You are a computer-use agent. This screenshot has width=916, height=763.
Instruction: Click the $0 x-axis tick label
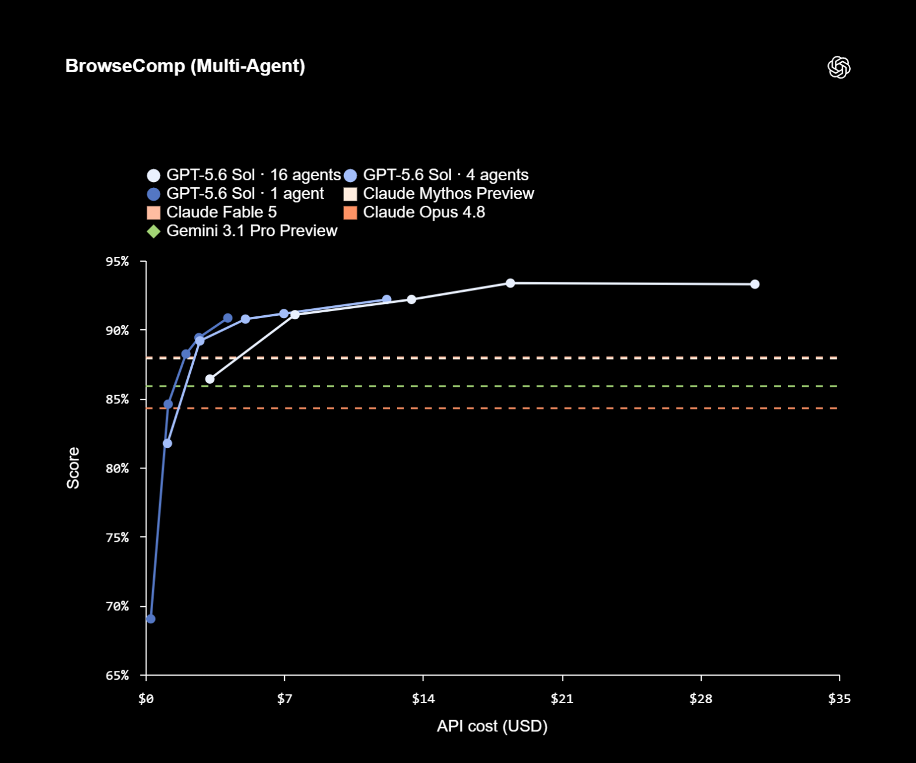146,699
